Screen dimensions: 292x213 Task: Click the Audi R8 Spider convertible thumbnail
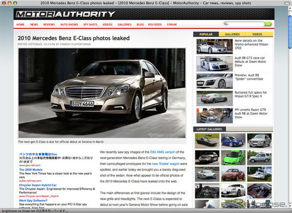point(214,81)
